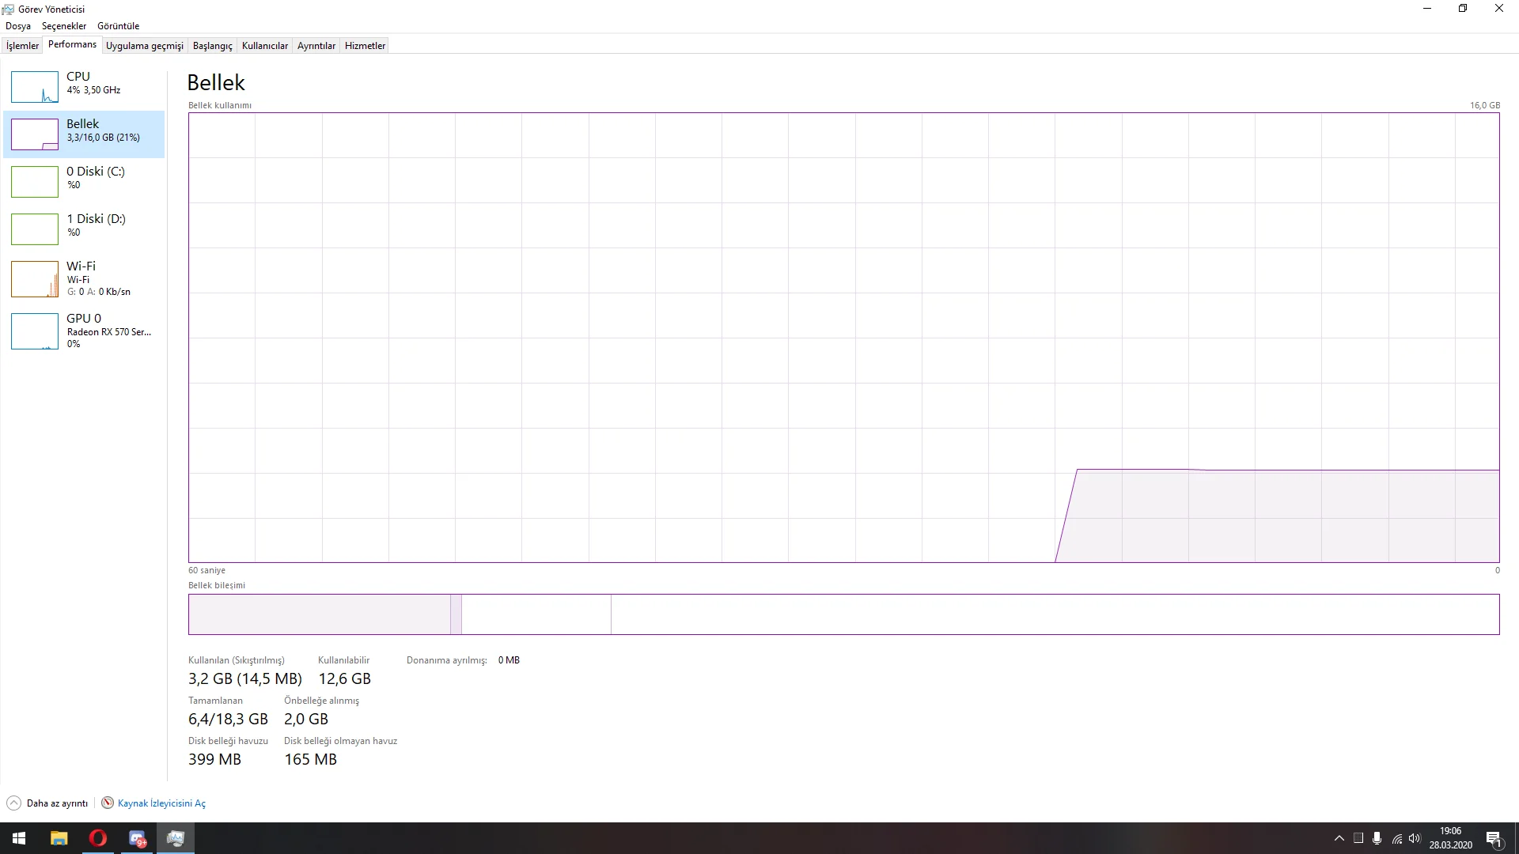
Task: Open GPU 0 Radeon RX 570 graph
Action: pyautogui.click(x=83, y=331)
